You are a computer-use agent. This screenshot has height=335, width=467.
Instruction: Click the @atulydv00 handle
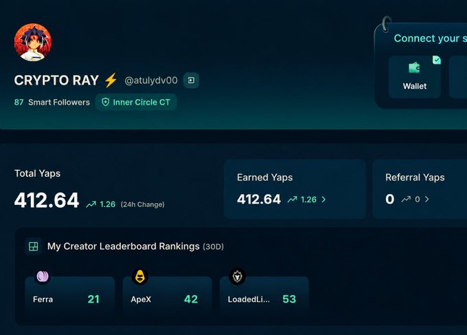tap(151, 80)
